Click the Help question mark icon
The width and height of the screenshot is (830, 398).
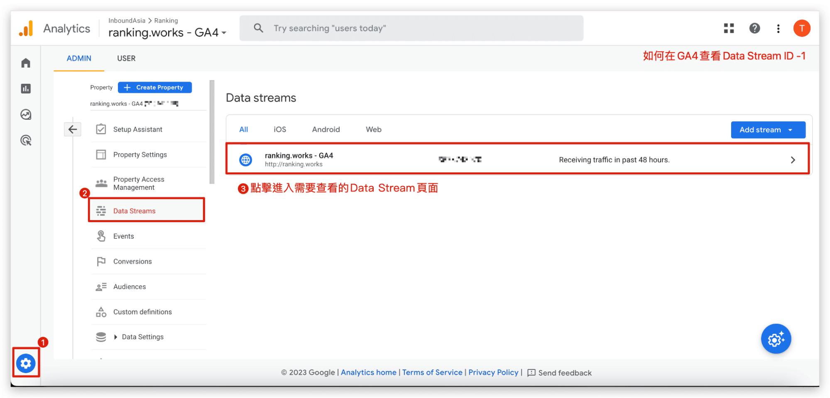(754, 28)
